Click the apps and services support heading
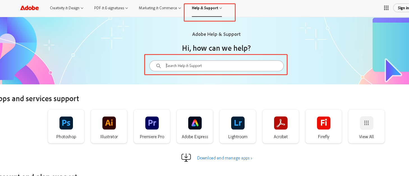The image size is (409, 176). point(40,99)
